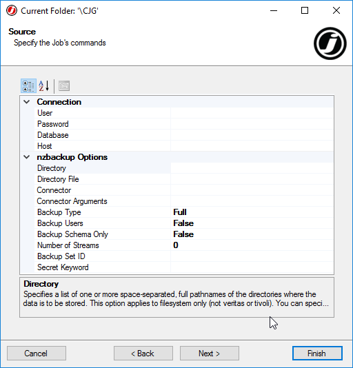Sort properties alphabetically with A-Z icon
This screenshot has width=353, height=368.
(44, 86)
